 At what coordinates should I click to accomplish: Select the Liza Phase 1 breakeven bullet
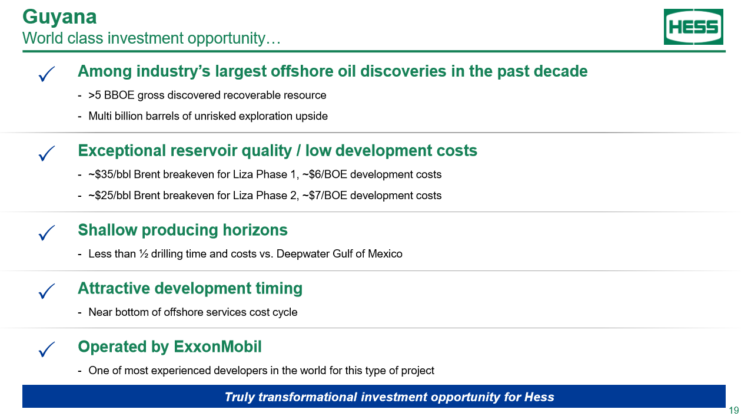pyautogui.click(x=264, y=174)
